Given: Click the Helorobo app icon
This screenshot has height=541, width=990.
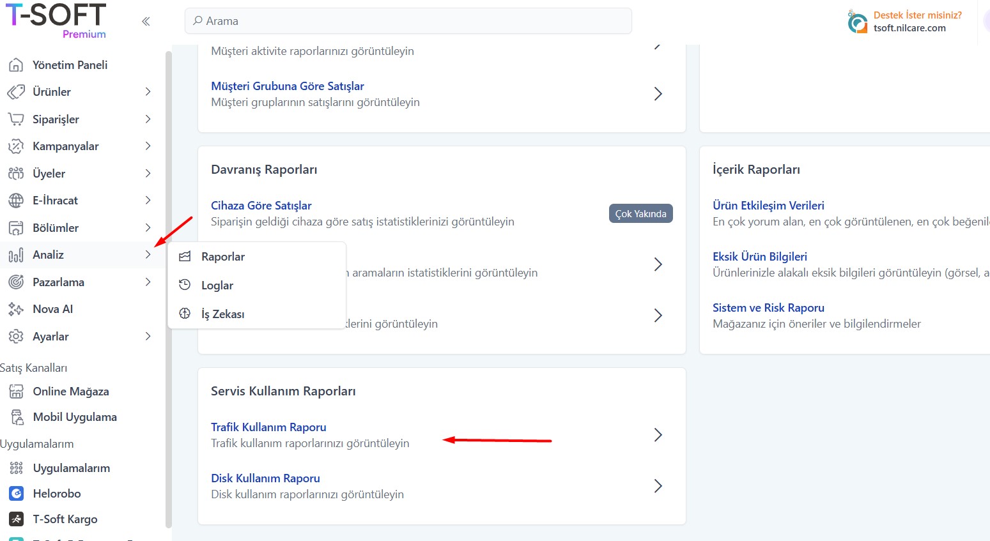Looking at the screenshot, I should click(16, 493).
